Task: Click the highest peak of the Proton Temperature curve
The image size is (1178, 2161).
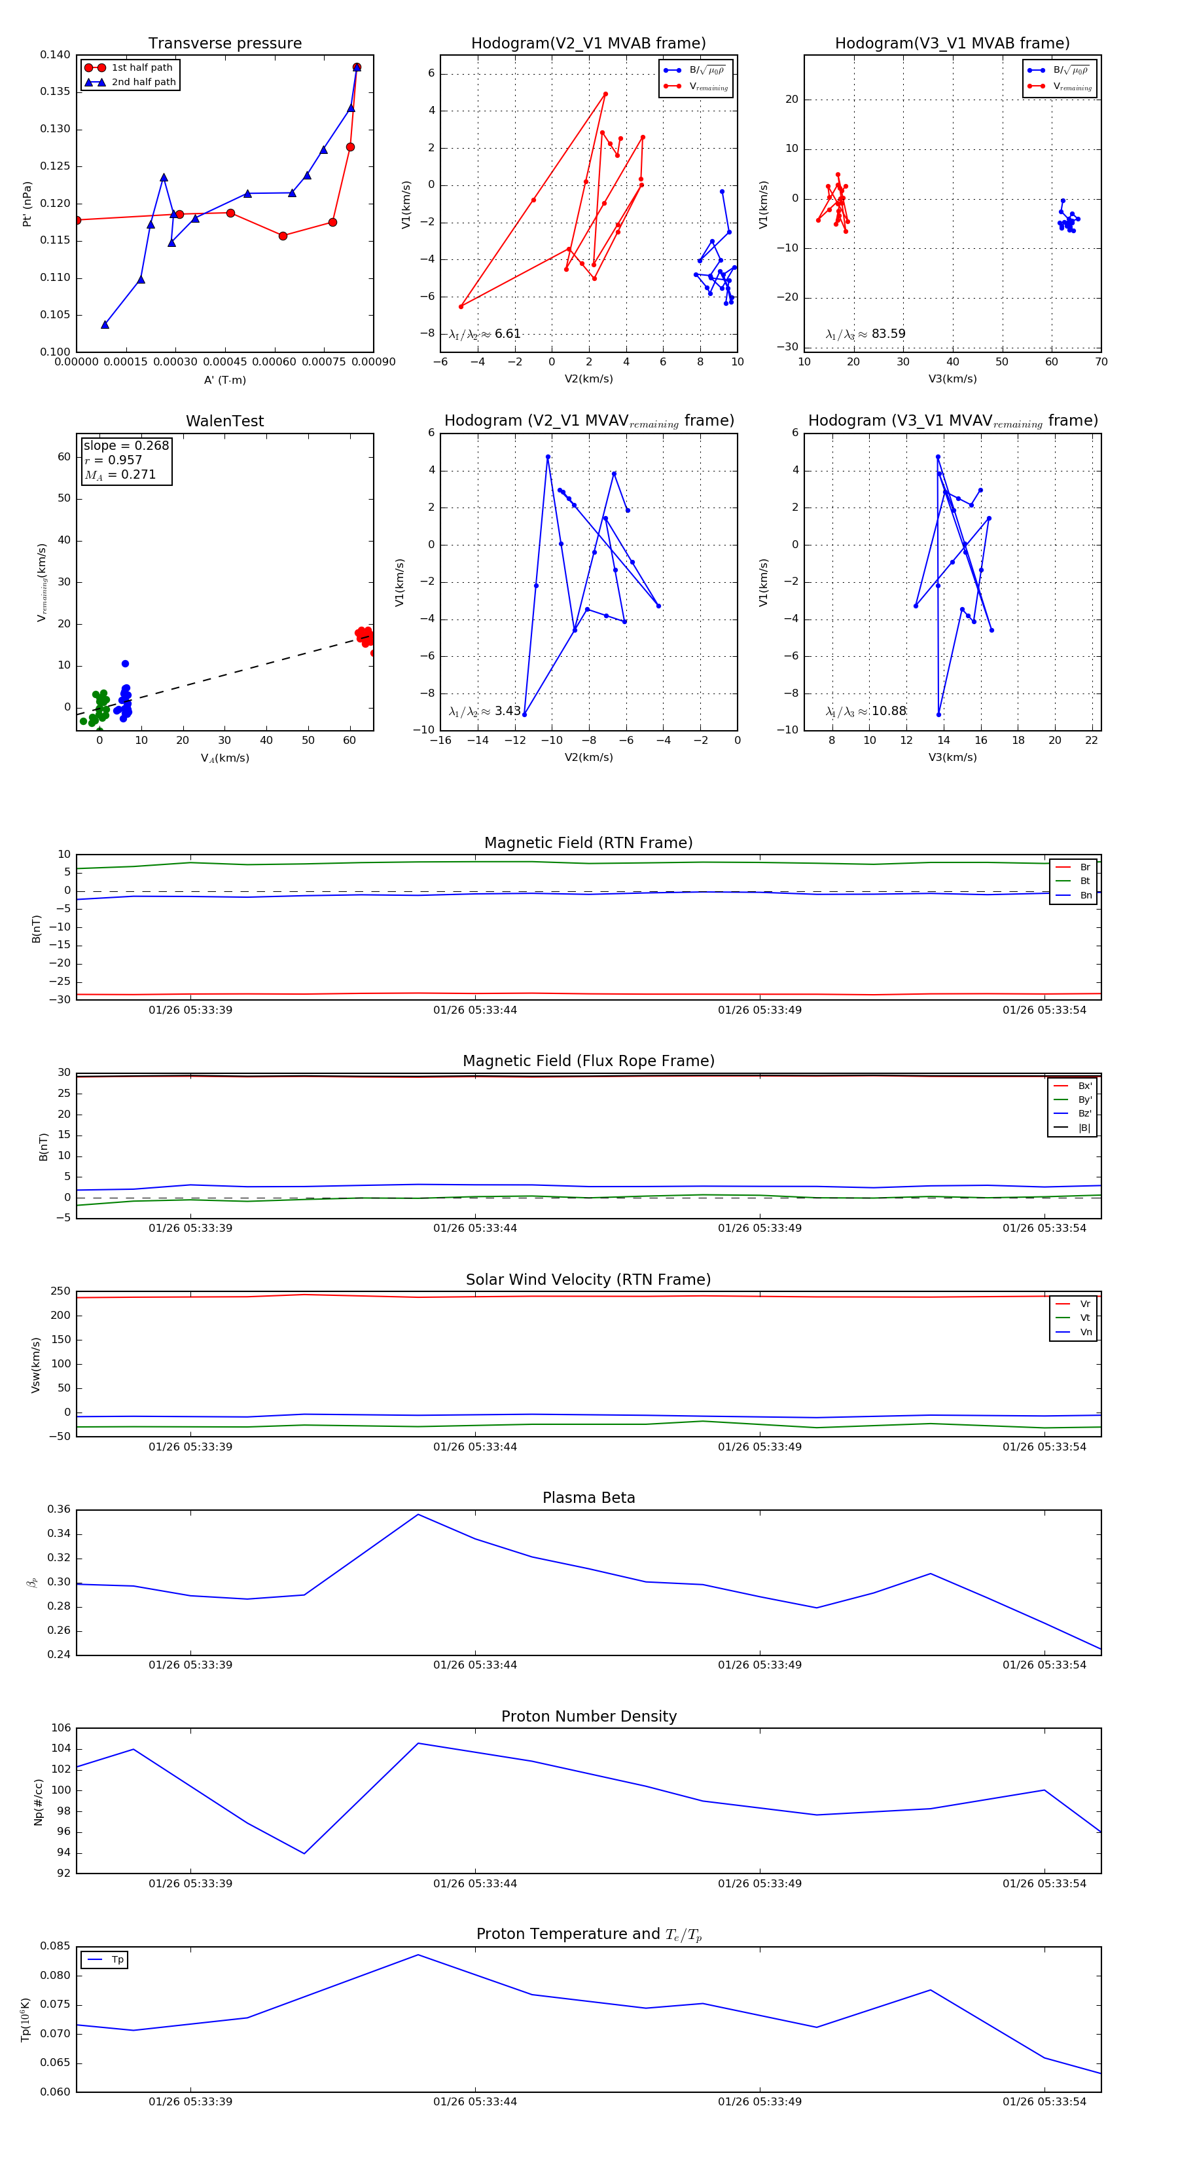Action: pyautogui.click(x=418, y=1955)
